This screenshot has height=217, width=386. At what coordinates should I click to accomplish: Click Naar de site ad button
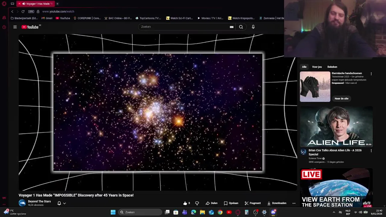pyautogui.click(x=341, y=99)
